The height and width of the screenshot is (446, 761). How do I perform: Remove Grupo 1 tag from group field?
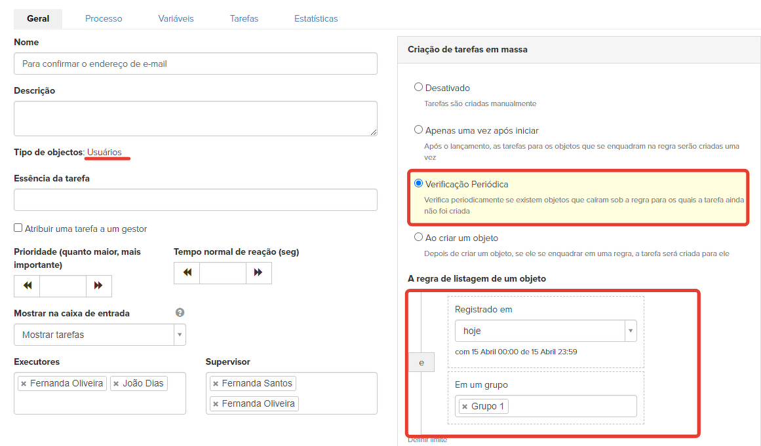click(x=465, y=407)
